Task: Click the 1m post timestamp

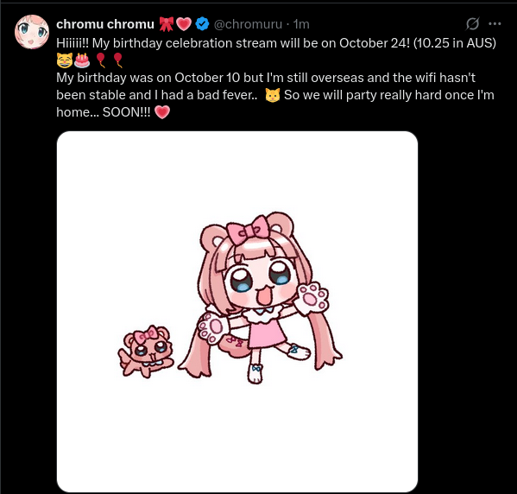Action: click(301, 24)
